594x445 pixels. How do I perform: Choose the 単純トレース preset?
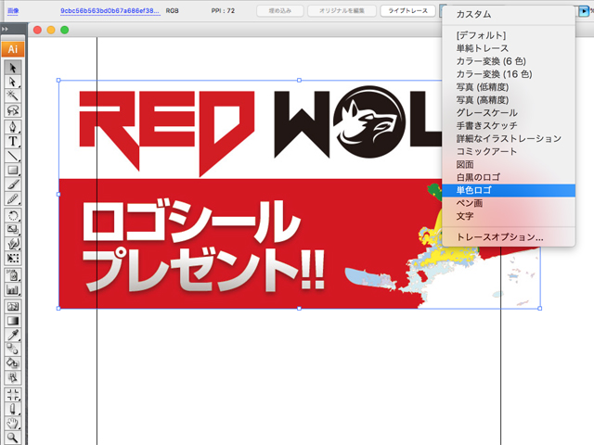509,48
